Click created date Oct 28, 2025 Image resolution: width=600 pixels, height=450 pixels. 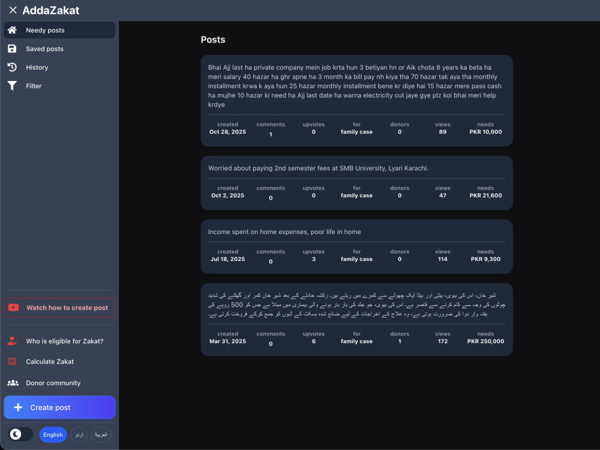click(227, 132)
